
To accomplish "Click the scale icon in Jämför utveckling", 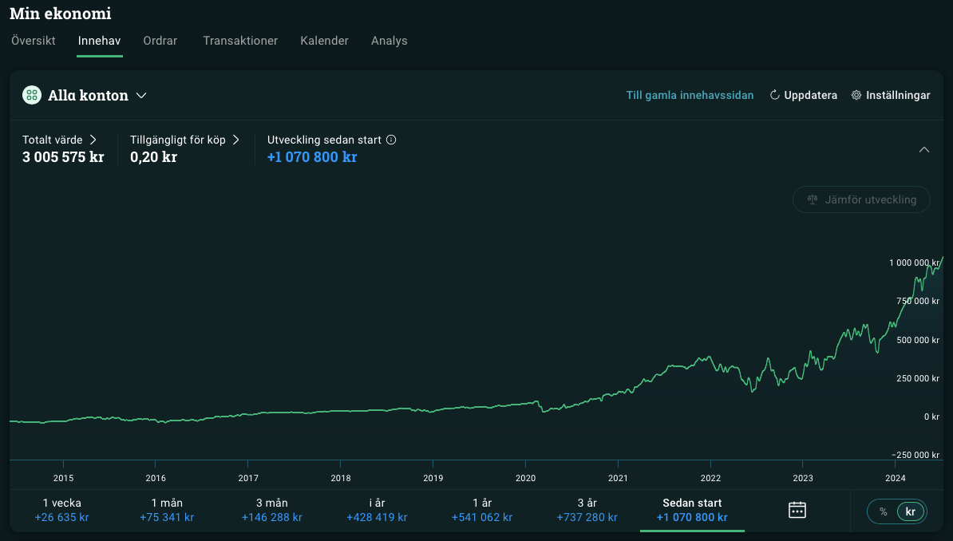I will [x=813, y=199].
